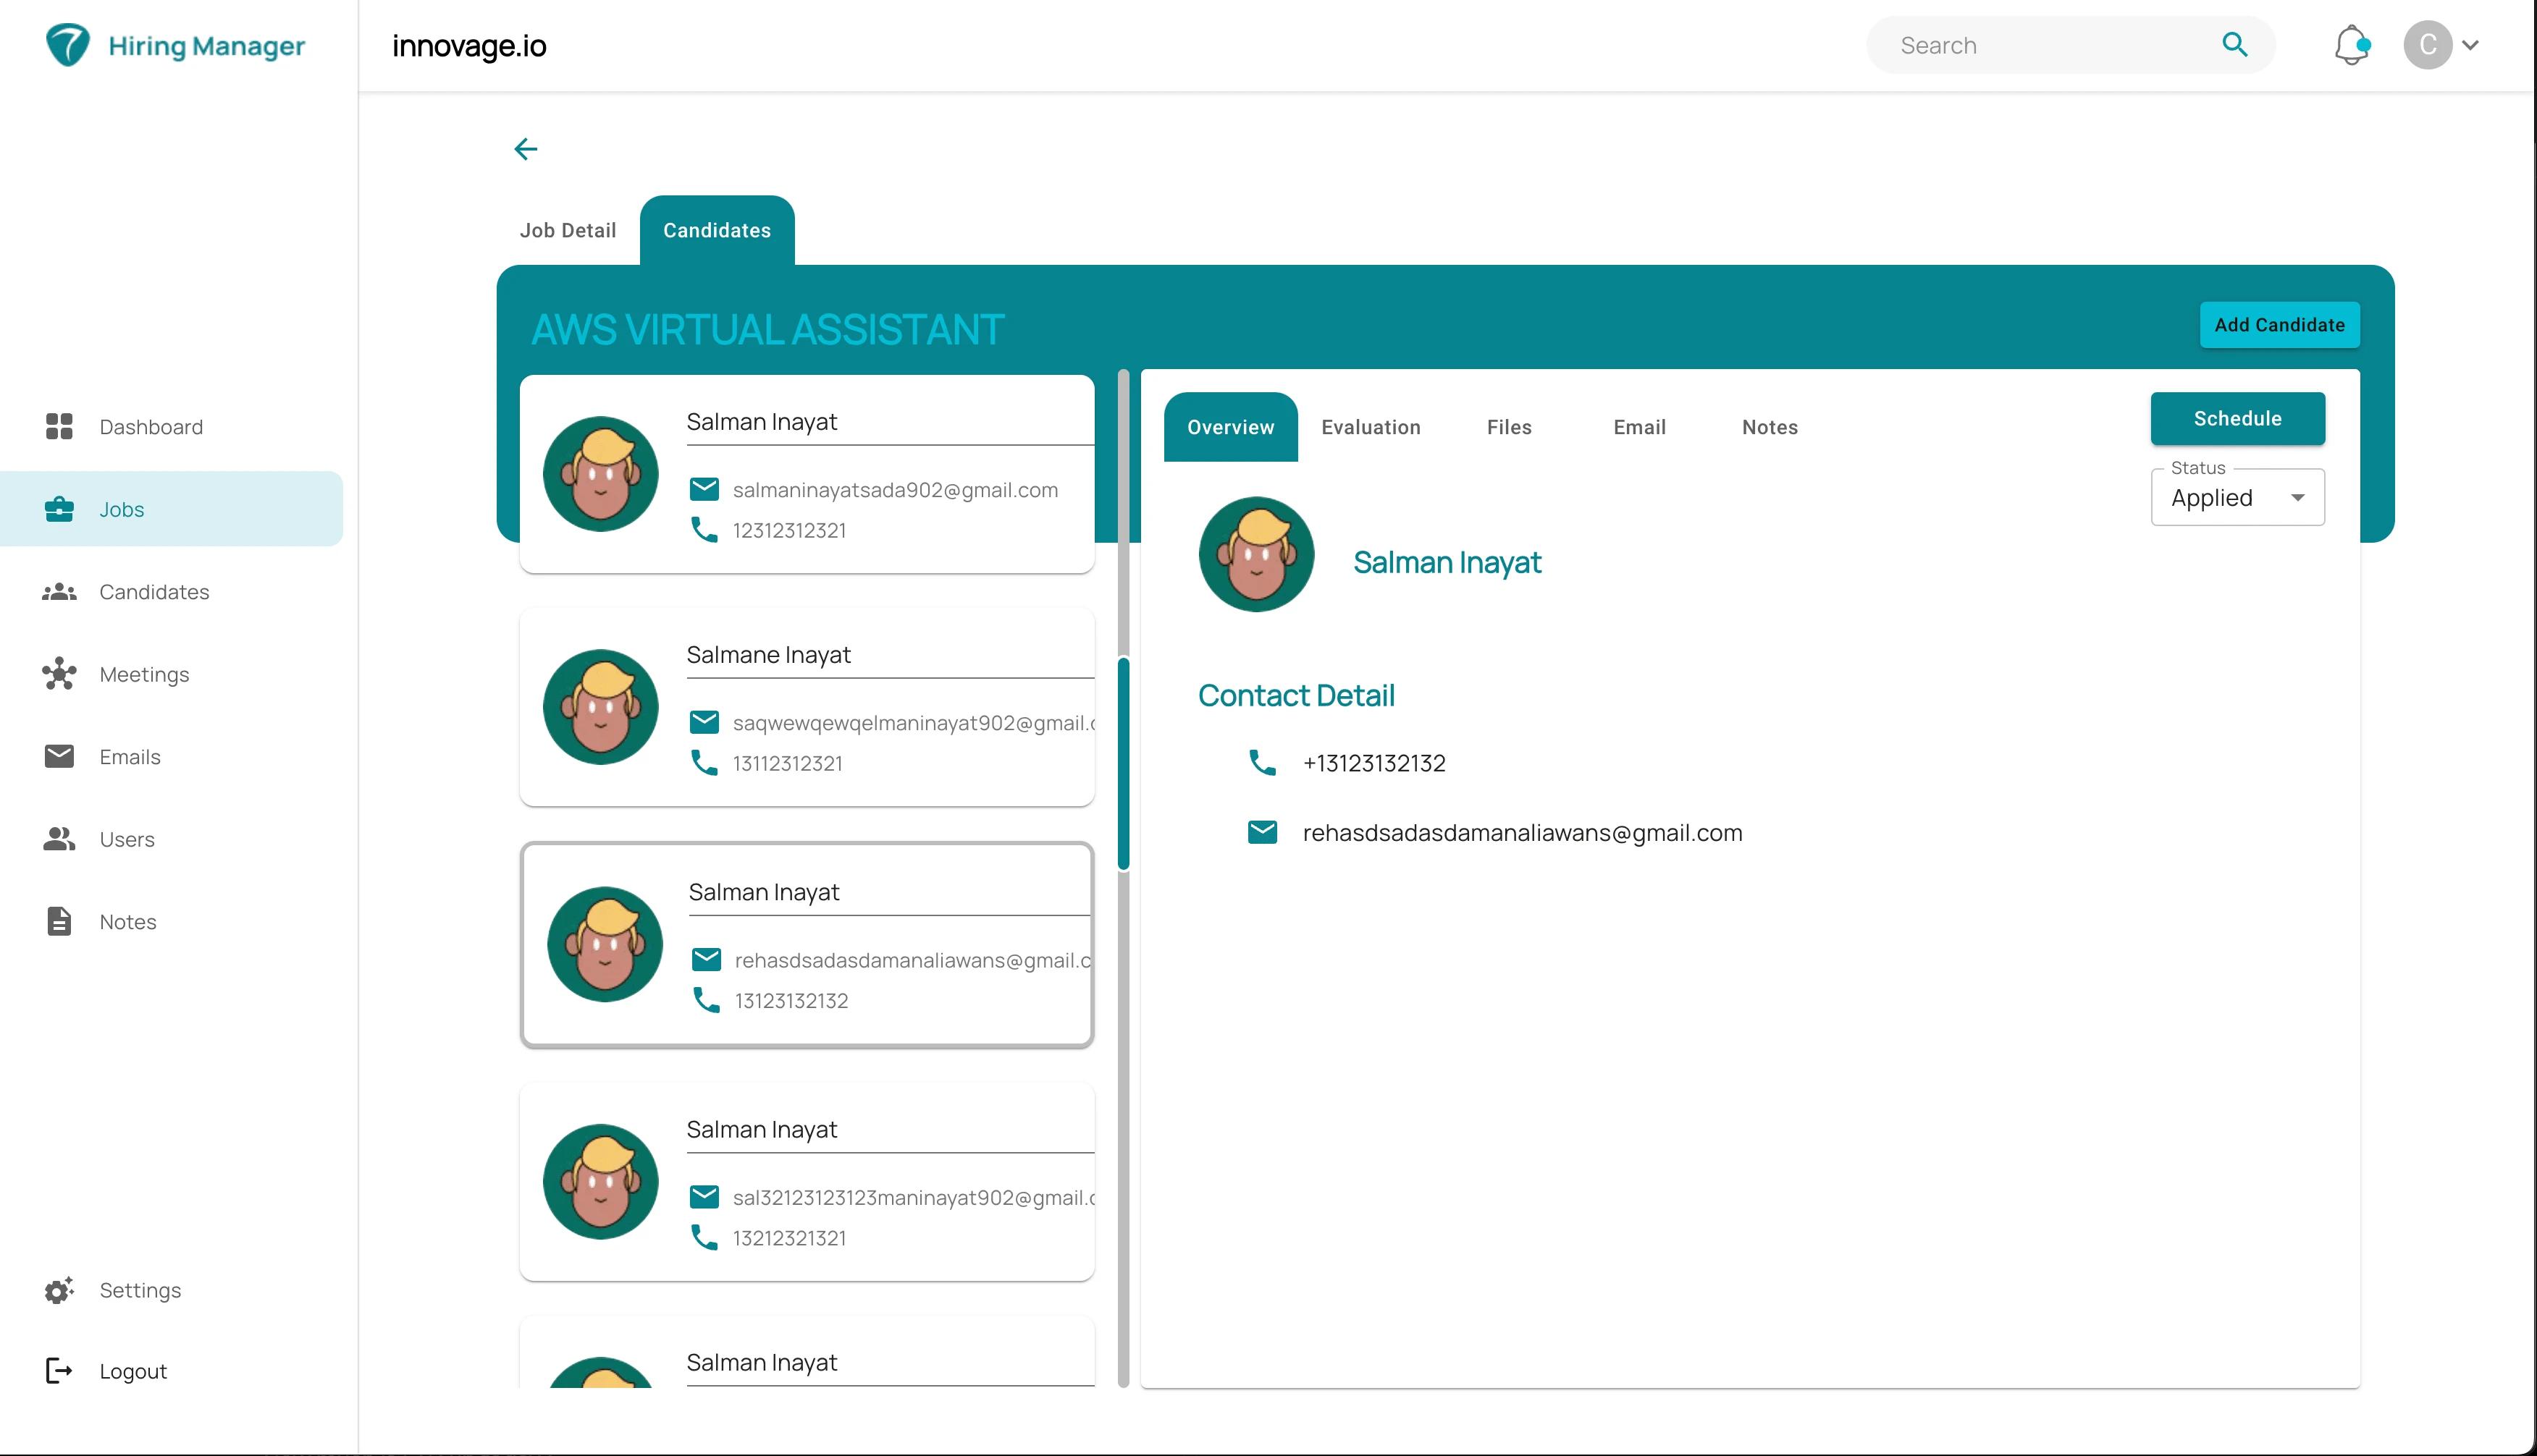Click phone icon beside 13212321321
The width and height of the screenshot is (2537, 1456).
coord(704,1238)
